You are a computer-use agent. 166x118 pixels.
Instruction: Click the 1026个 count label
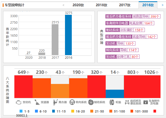click(x=151, y=72)
